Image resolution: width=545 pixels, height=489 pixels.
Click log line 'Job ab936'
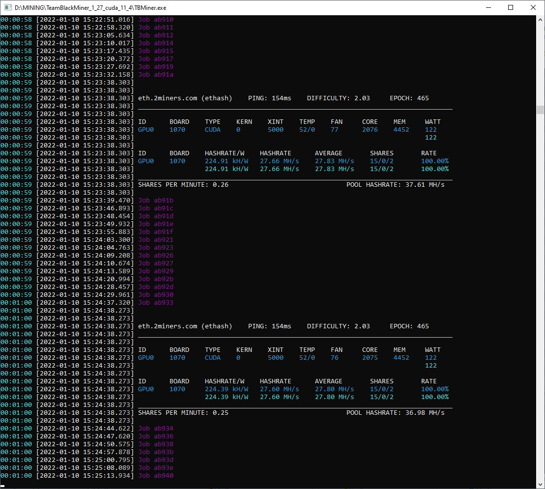tap(156, 436)
